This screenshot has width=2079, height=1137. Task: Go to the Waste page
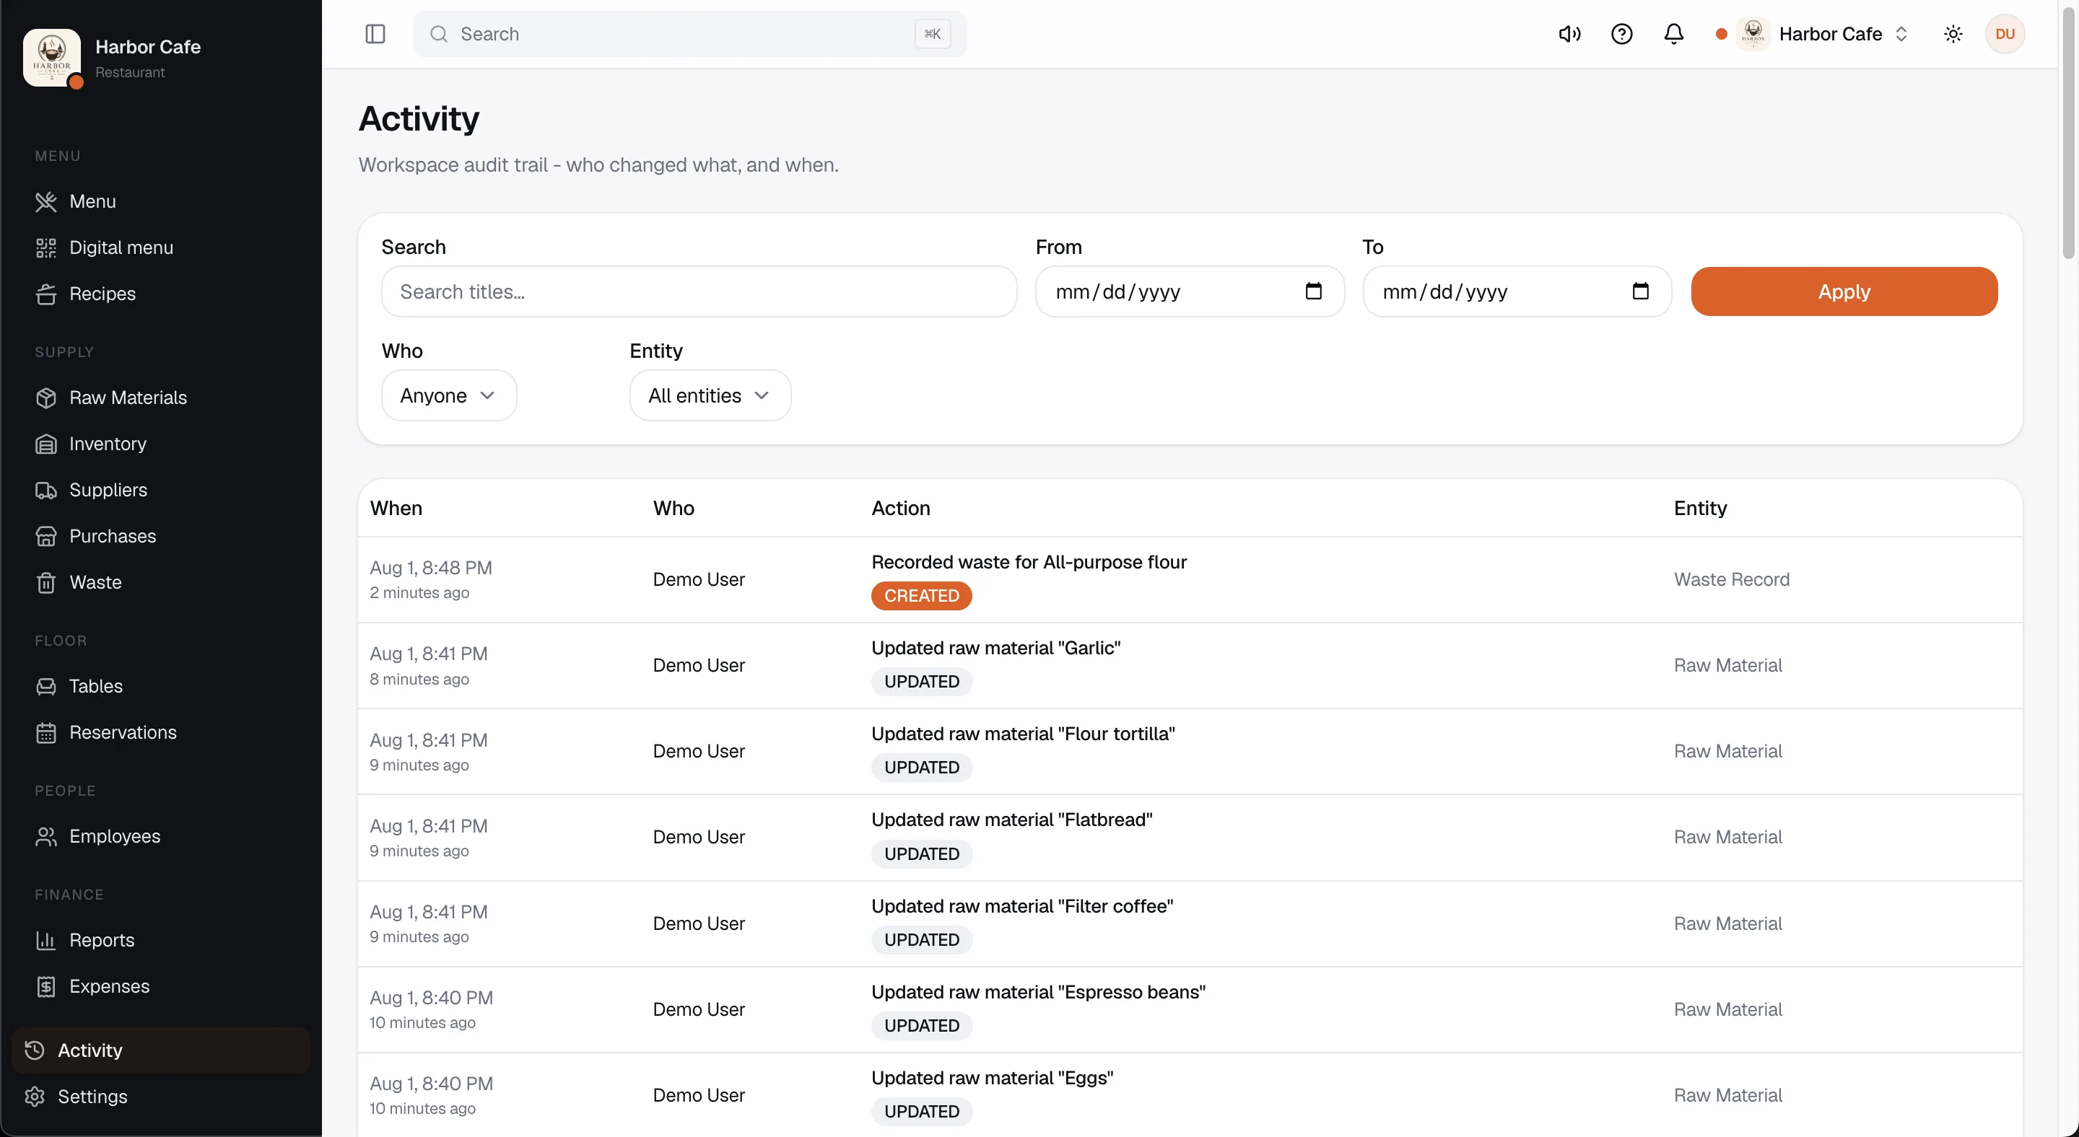click(162, 582)
